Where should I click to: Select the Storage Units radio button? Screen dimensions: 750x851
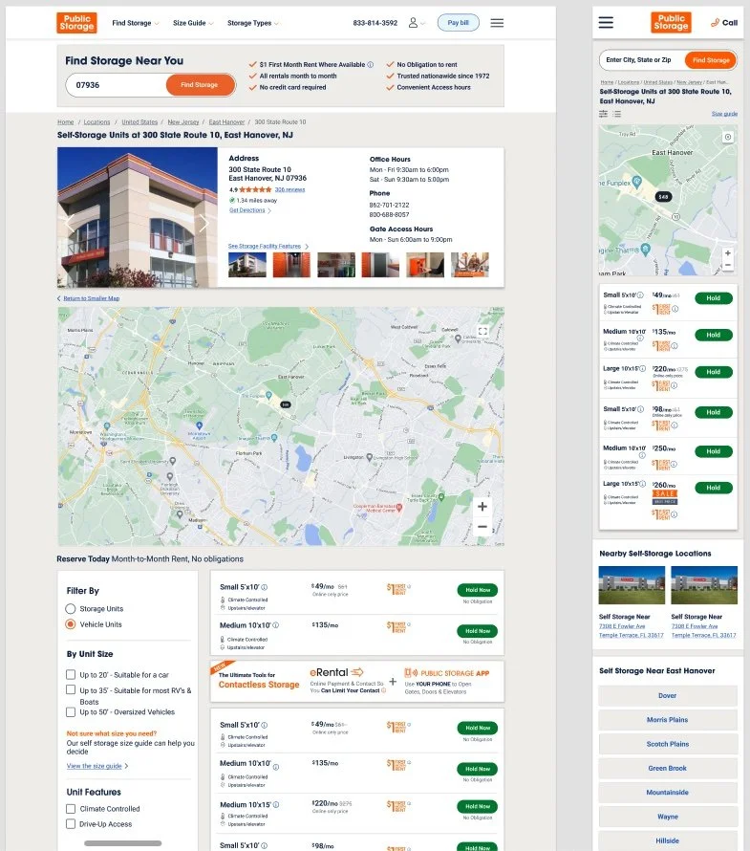(x=71, y=608)
